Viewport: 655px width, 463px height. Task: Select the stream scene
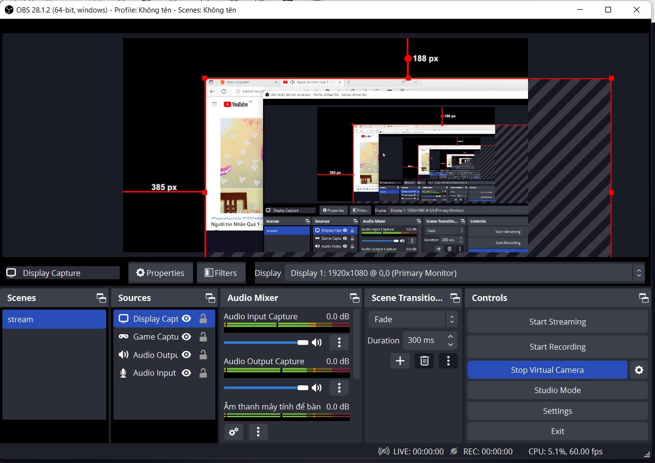54,319
